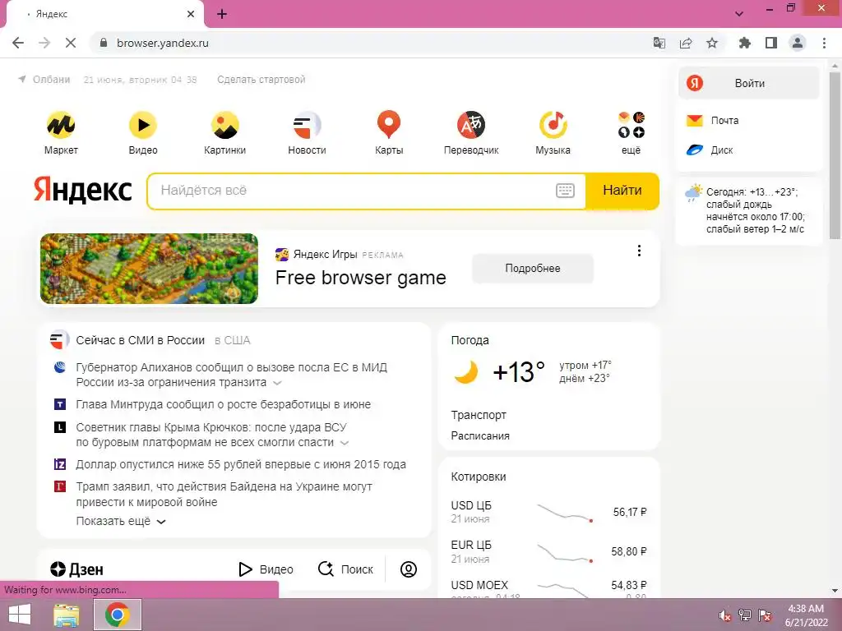
Task: Open the EUR ЦБ exchange rate row
Action: pos(548,551)
